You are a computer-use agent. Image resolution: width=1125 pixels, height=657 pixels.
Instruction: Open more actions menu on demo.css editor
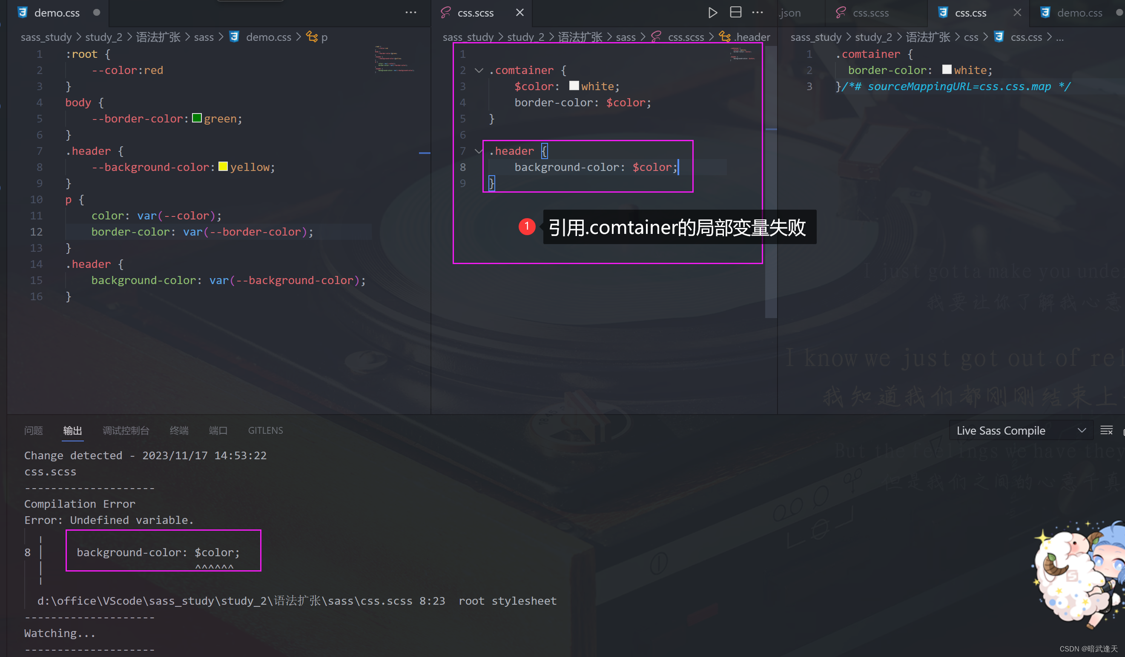click(410, 12)
